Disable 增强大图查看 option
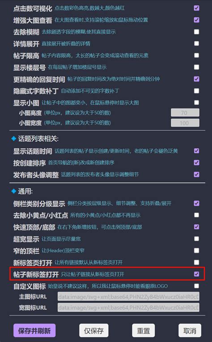The height and width of the screenshot is (342, 212). click(x=196, y=20)
